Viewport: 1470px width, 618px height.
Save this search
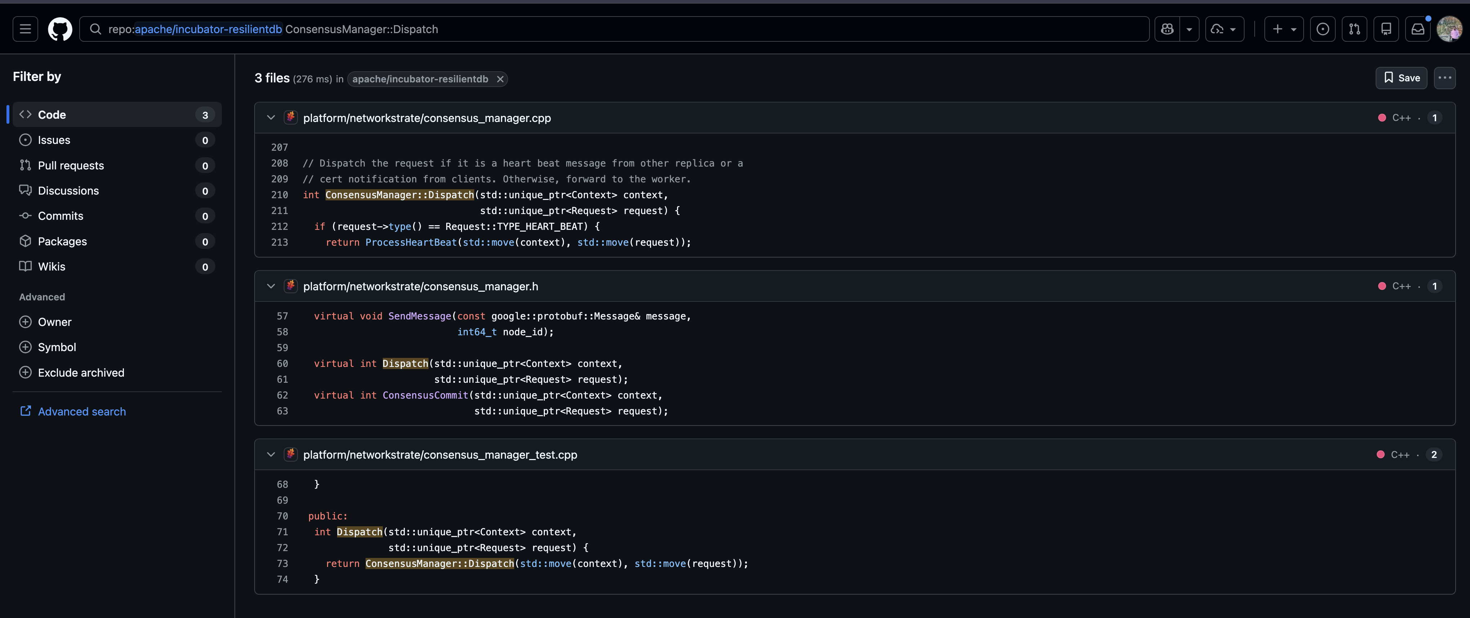pos(1401,78)
